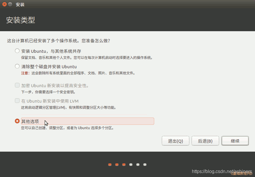The image size is (255, 177).
Task: Click the 退出(Q) button
Action: coord(176,141)
